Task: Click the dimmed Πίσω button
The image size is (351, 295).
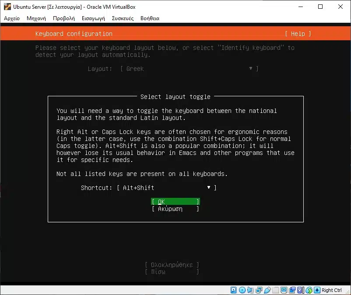Action: 172,272
